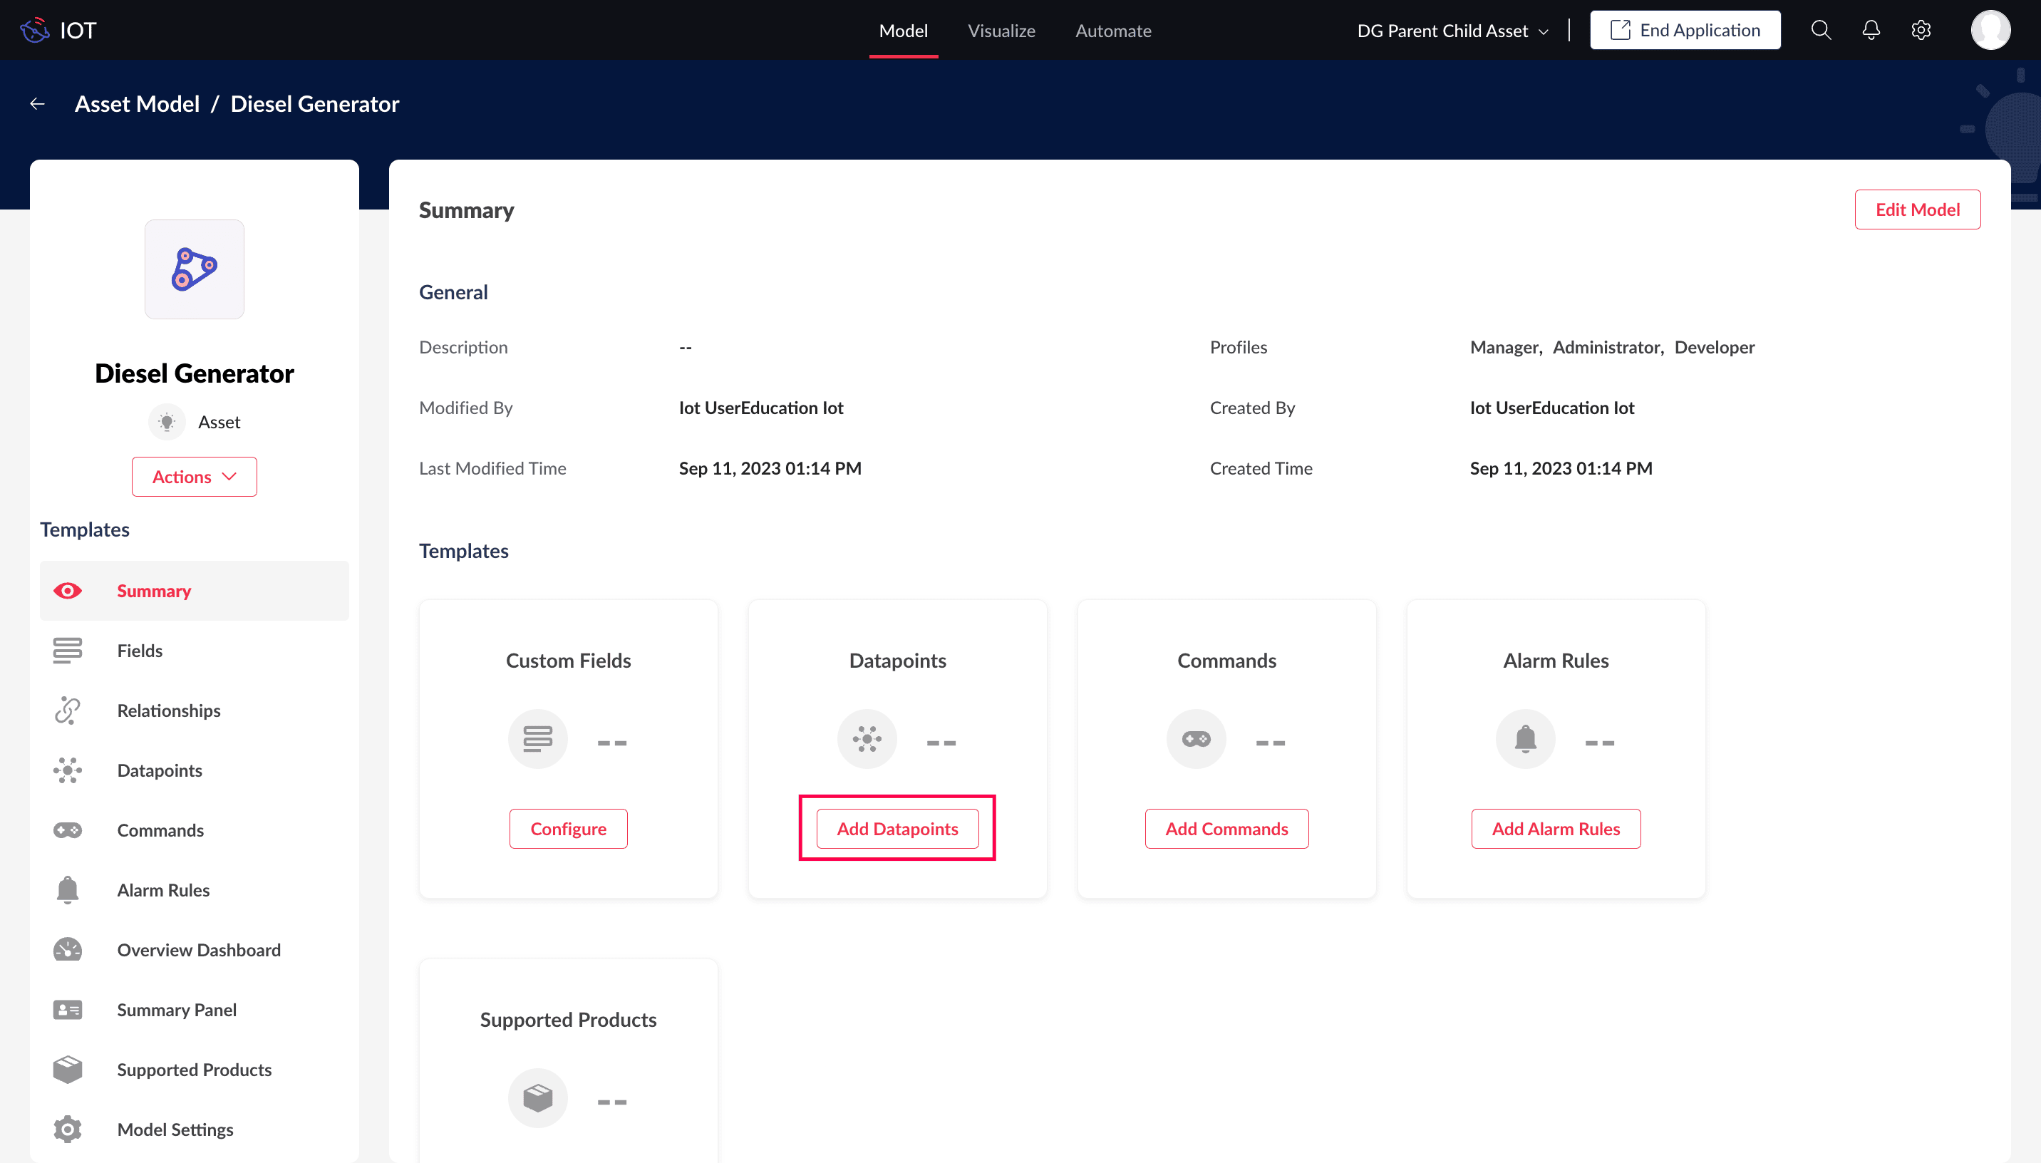Open the notifications bell

(1871, 31)
